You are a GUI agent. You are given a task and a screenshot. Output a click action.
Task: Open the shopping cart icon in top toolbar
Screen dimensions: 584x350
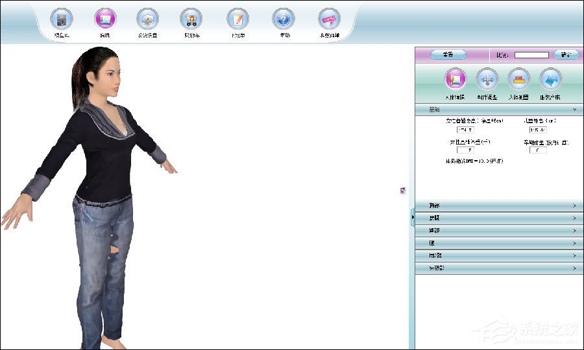click(191, 19)
